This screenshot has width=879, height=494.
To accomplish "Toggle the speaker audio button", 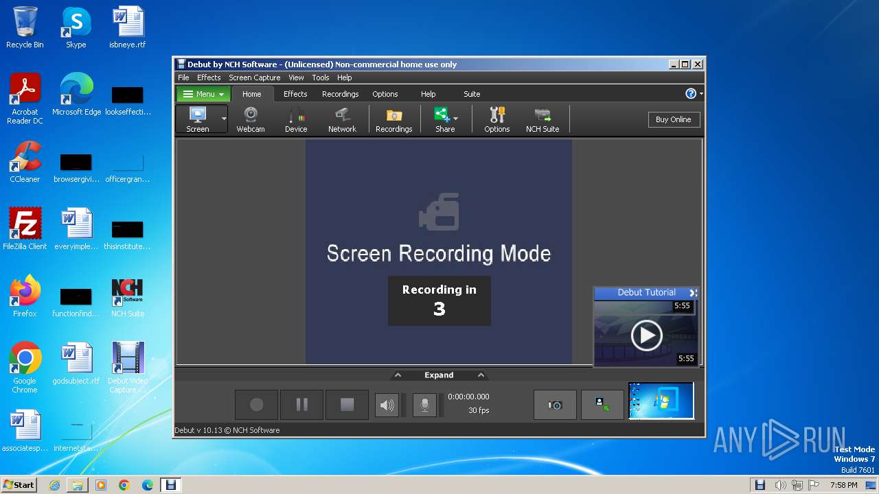I will pos(387,405).
